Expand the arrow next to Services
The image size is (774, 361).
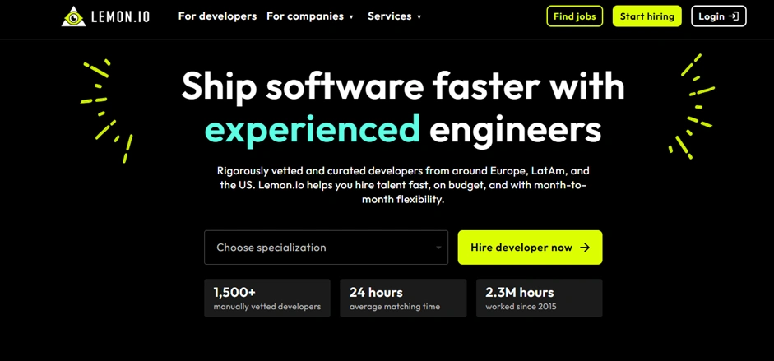coord(419,17)
